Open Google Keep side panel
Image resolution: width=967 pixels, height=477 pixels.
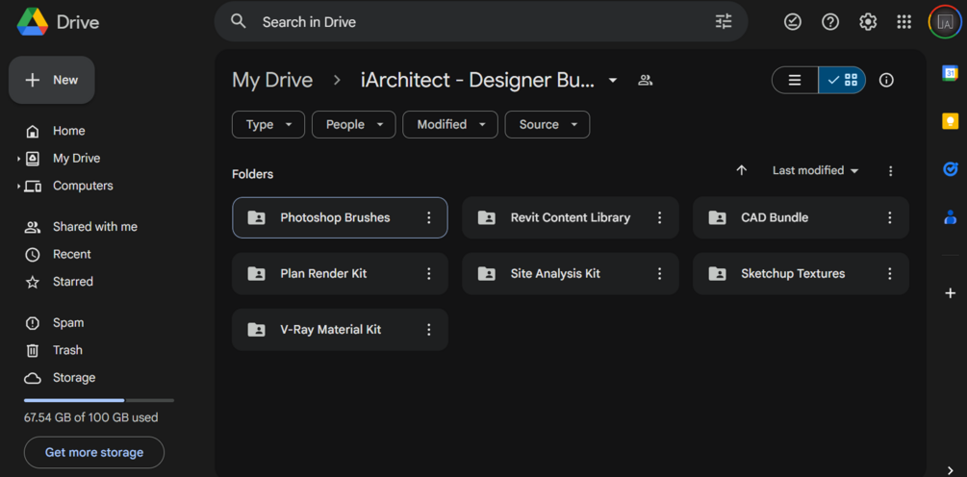[x=950, y=121]
